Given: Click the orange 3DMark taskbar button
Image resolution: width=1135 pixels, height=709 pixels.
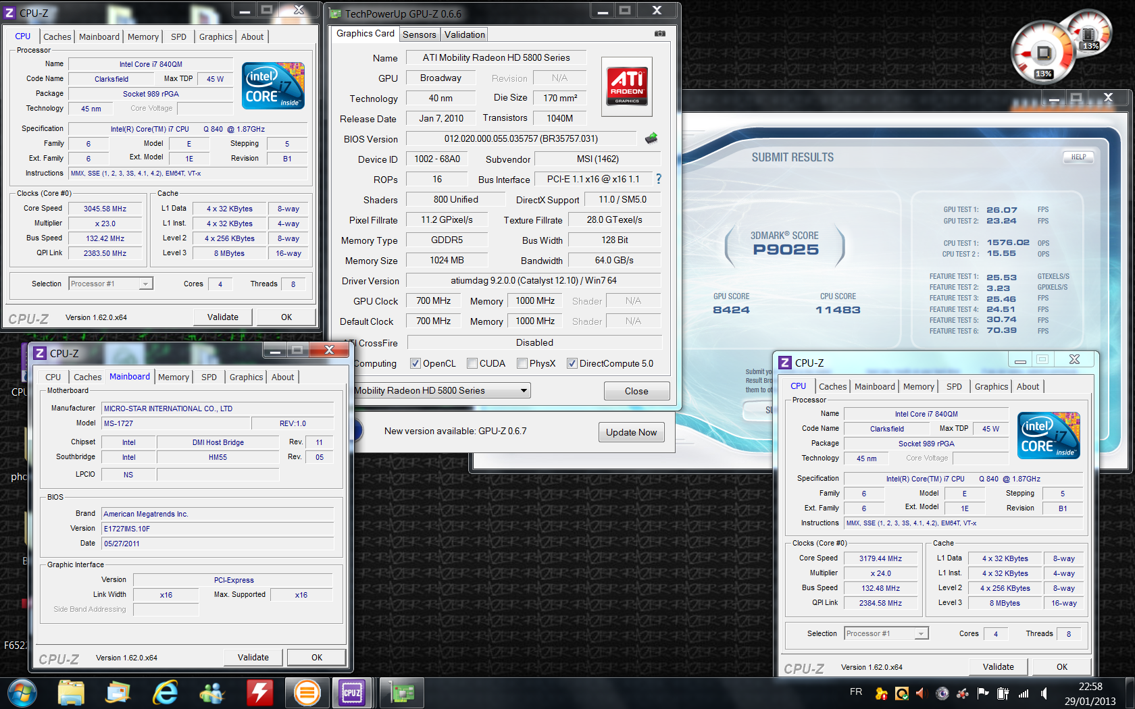Looking at the screenshot, I should 307,693.
